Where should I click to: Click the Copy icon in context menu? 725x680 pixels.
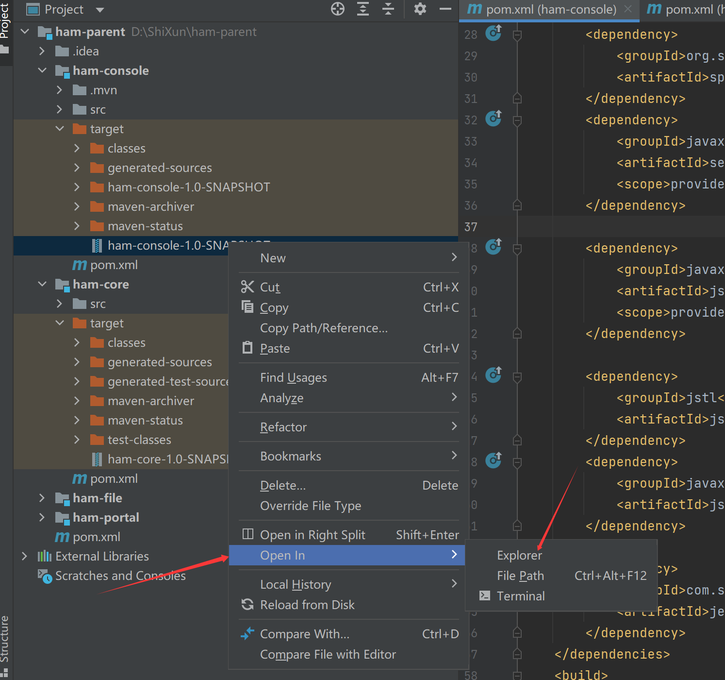click(x=247, y=307)
